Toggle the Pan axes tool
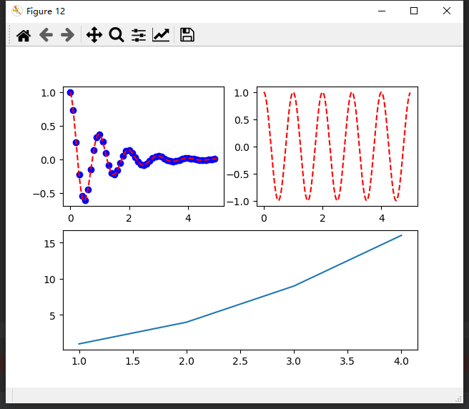Screen dimensions: 469x409 (x=94, y=35)
